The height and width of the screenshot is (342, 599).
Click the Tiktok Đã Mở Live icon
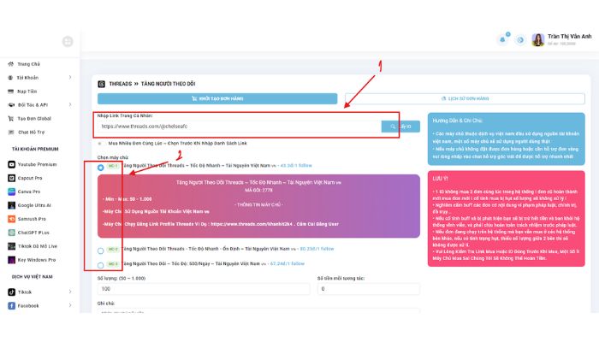11,246
